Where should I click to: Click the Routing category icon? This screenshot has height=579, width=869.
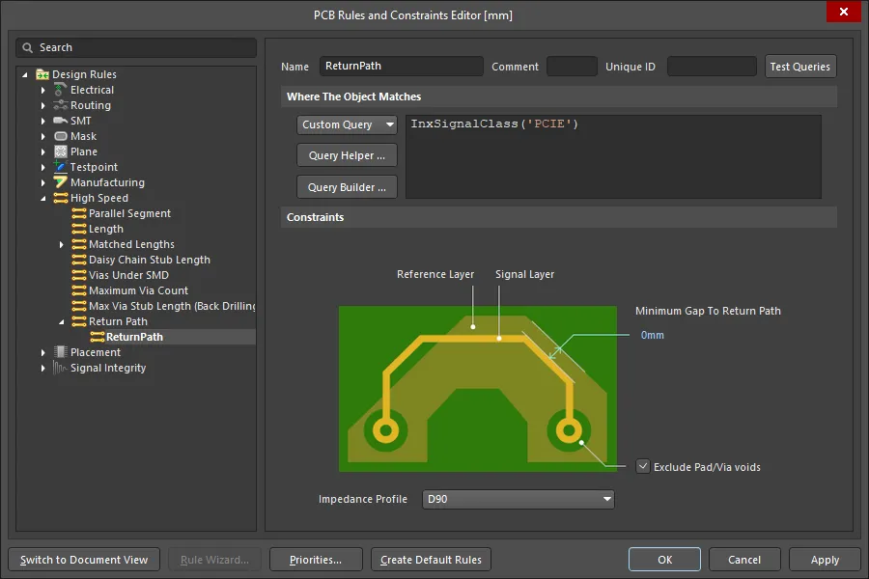coord(61,105)
